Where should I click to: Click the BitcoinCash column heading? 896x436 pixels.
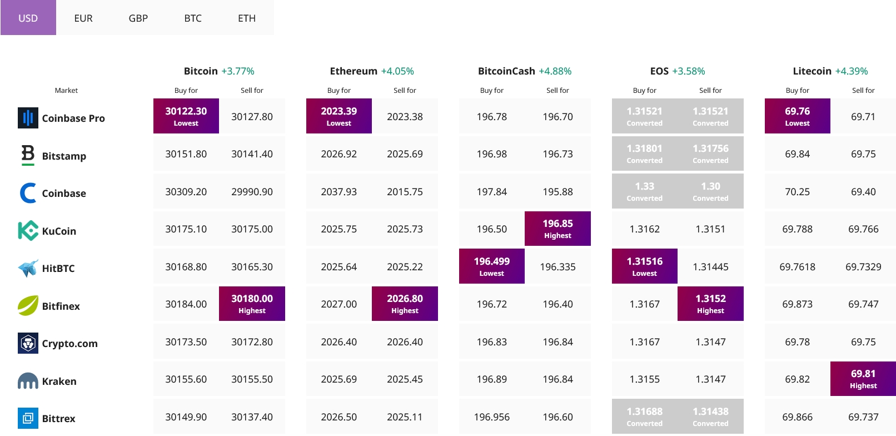(506, 71)
